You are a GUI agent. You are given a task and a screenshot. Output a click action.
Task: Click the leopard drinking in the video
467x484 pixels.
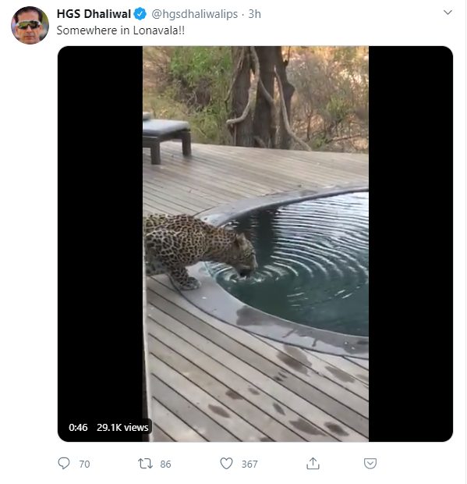pos(200,251)
